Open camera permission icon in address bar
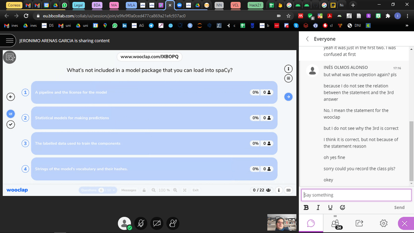Viewport: 414px width, 233px height. tap(279, 16)
